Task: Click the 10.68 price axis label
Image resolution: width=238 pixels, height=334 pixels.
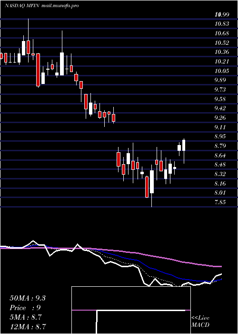Action: pos(222,33)
